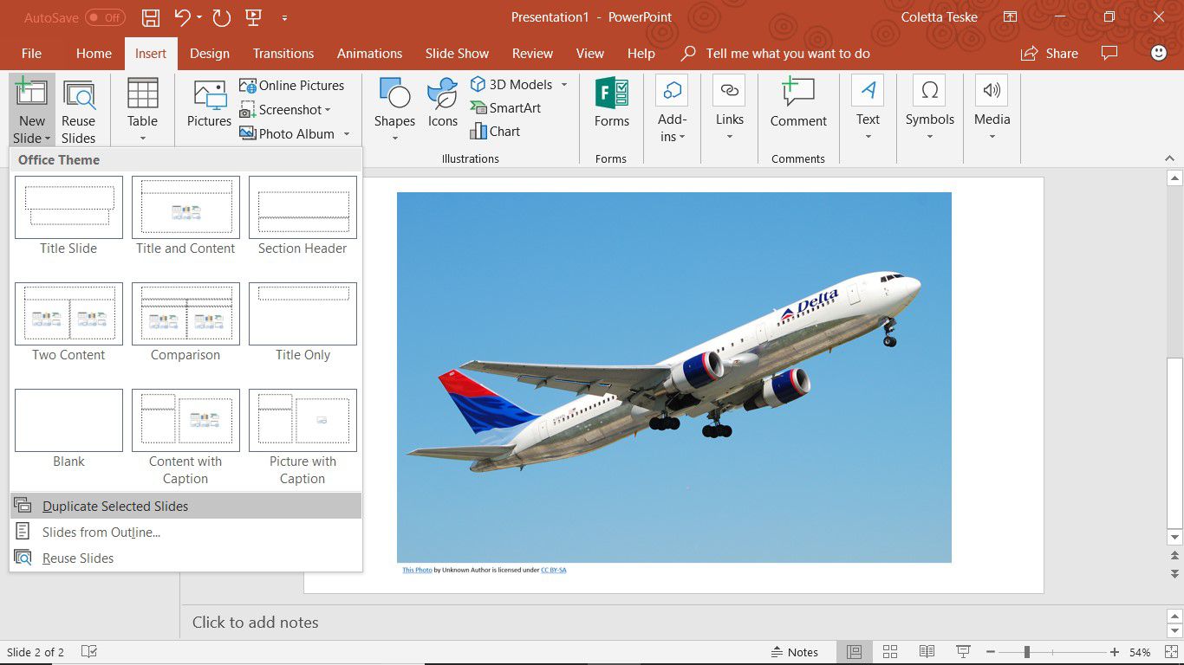
Task: Open the Animations tab
Action: pyautogui.click(x=370, y=54)
